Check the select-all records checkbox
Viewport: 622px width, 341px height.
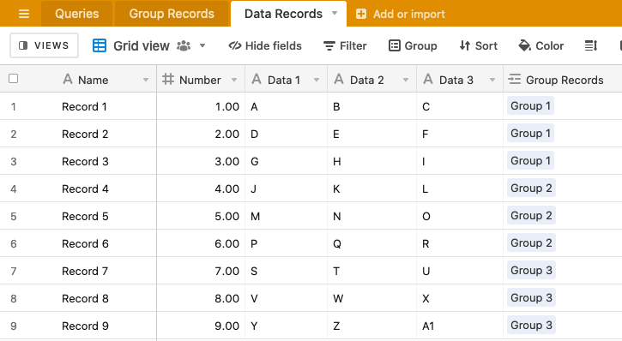point(14,79)
